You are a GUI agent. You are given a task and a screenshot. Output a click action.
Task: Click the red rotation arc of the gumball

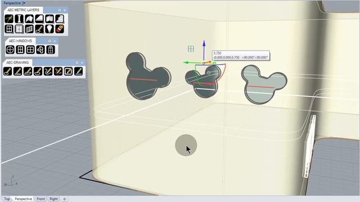(223, 73)
